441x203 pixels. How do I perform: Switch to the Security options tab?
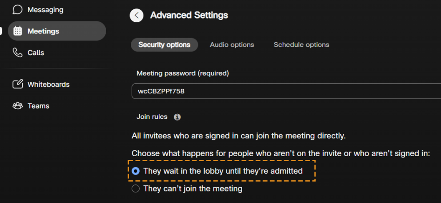[164, 45]
